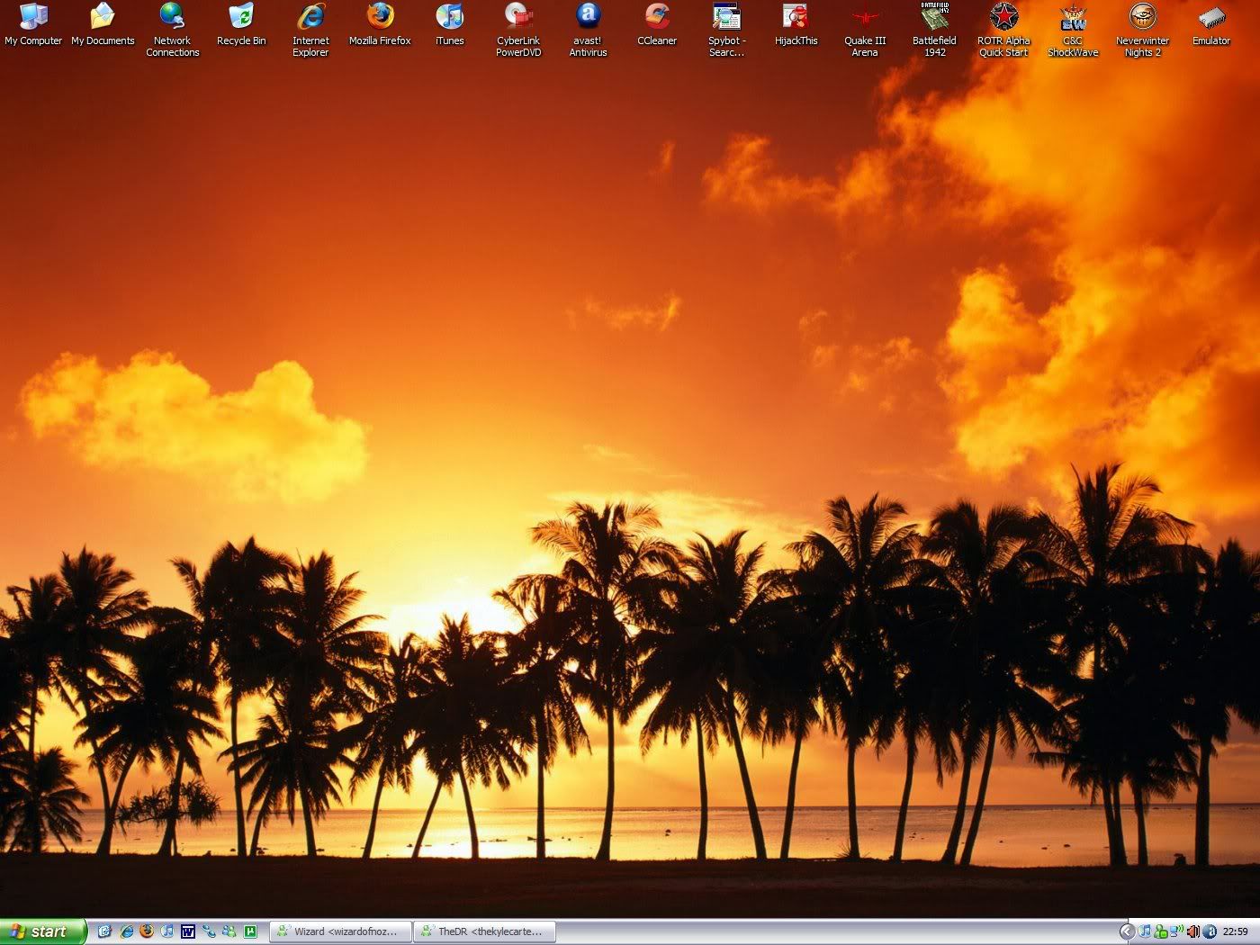Switch to TheDR chat taskbar window

(484, 931)
